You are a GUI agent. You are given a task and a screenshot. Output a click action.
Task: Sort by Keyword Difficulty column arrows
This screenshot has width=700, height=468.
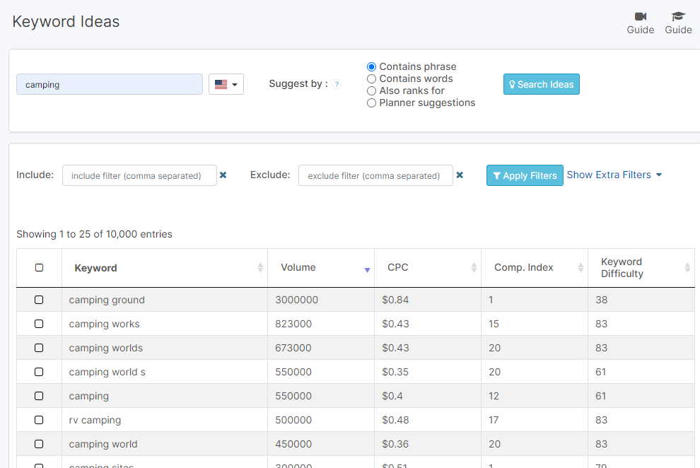coord(687,268)
